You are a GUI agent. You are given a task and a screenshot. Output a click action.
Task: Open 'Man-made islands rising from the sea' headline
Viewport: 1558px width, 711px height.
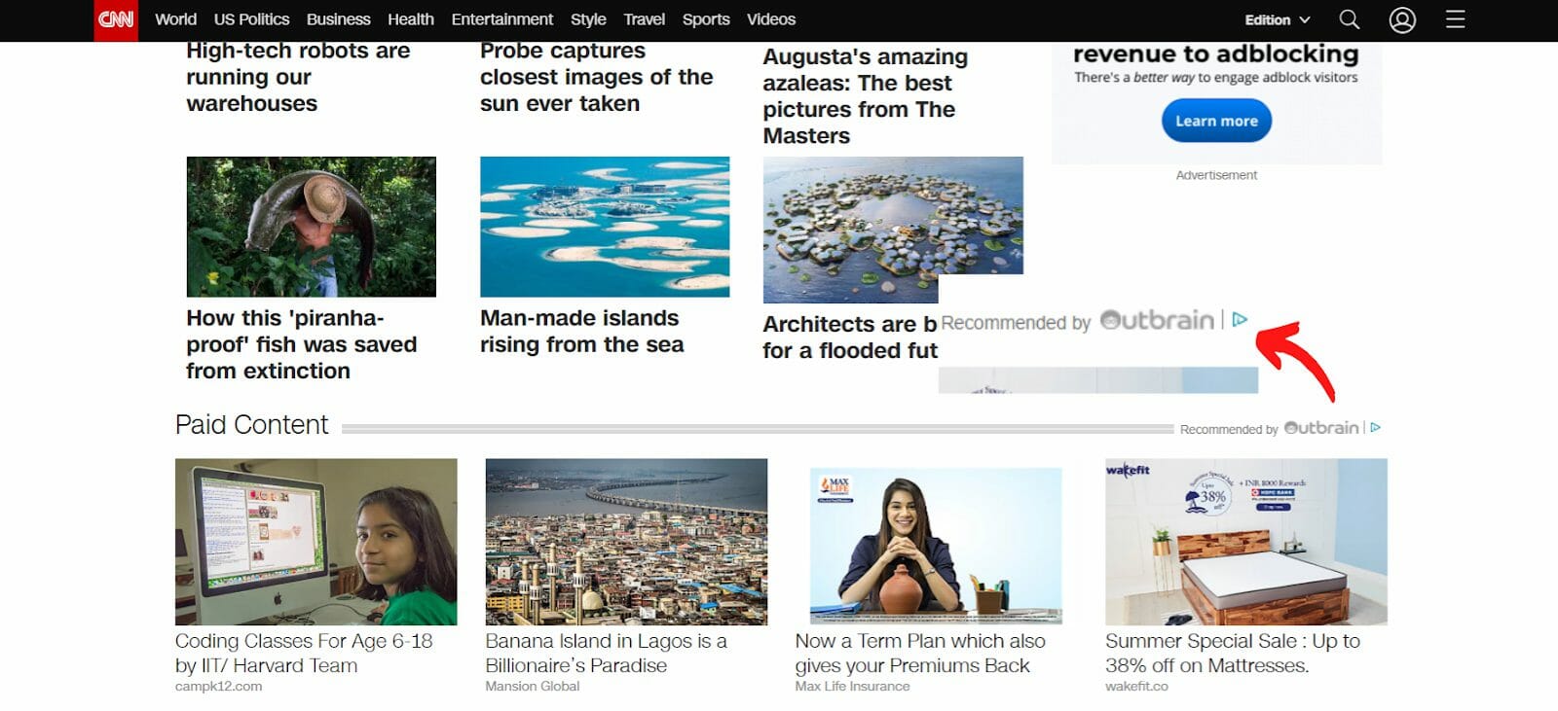point(581,332)
